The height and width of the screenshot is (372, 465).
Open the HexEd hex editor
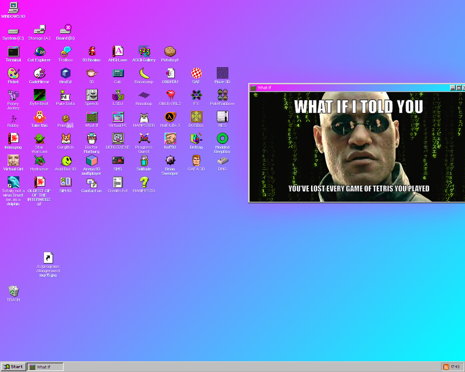click(x=65, y=74)
